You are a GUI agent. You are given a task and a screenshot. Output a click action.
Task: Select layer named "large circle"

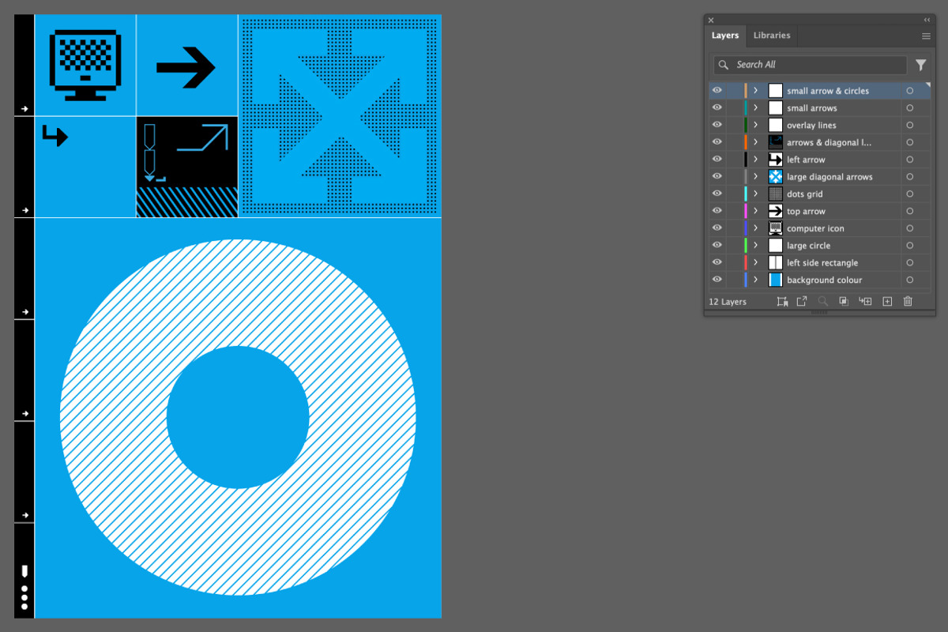[808, 246]
